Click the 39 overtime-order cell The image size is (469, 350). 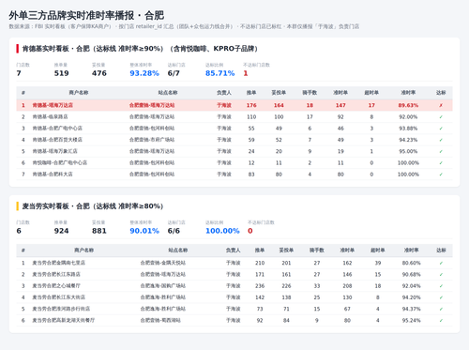click(x=378, y=263)
